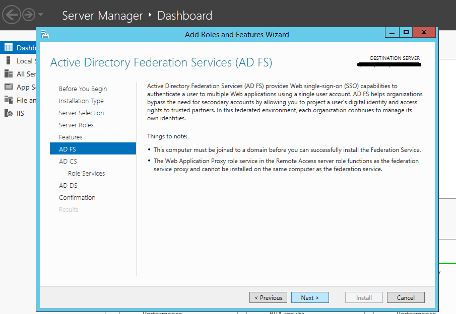Click the Local Server sidebar icon
456x314 pixels.
pos(8,61)
